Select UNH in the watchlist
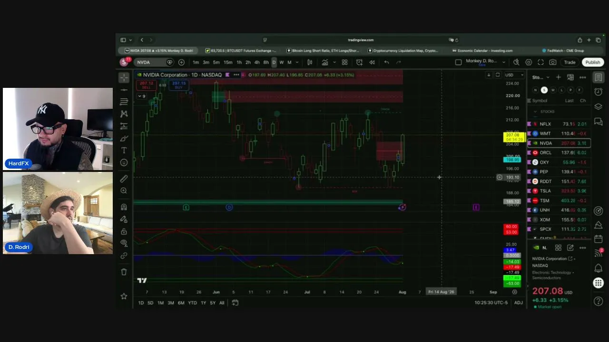The width and height of the screenshot is (609, 342). click(560, 210)
